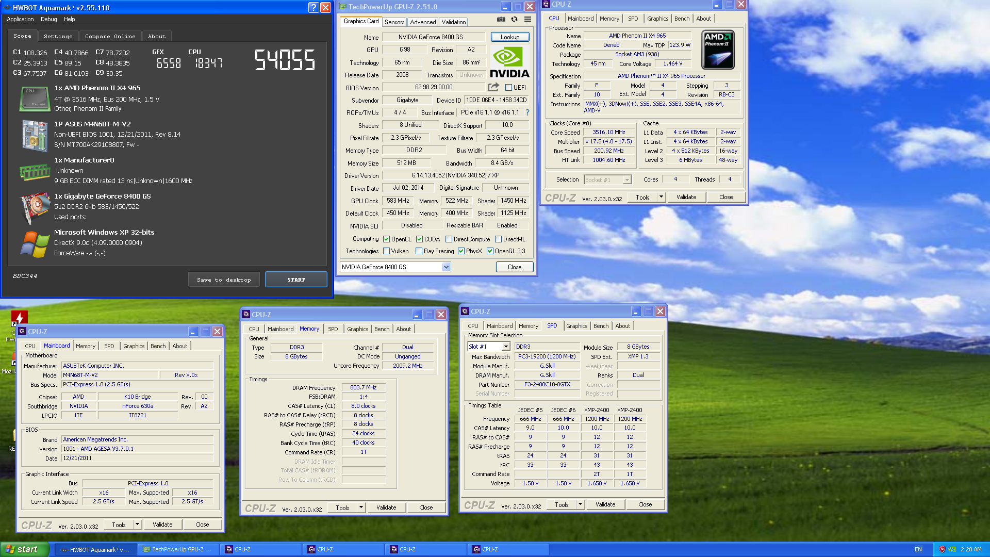Click the CPU chip icon in Aquamark
The image size is (990, 557).
point(35,99)
